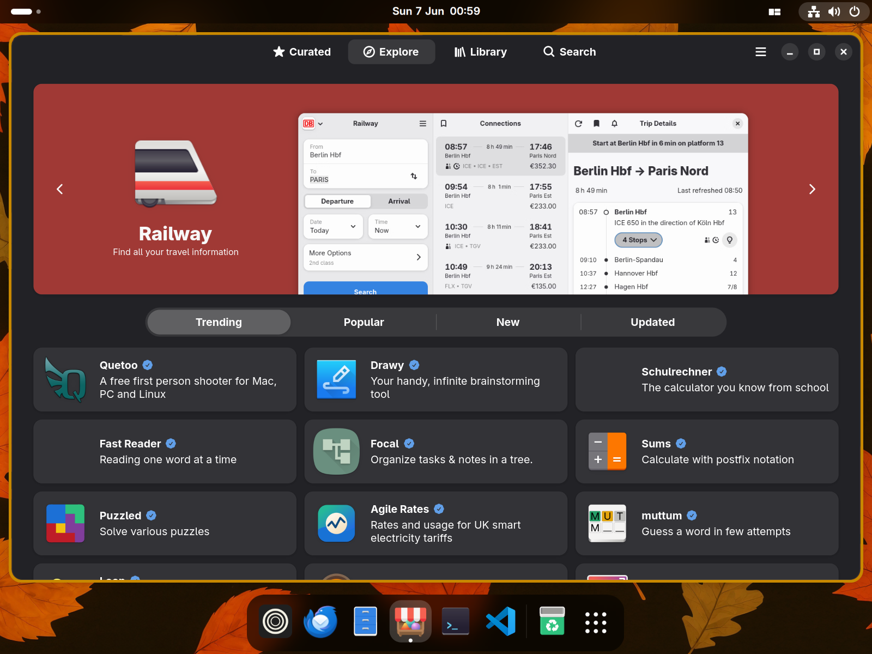Click verified badge next to Drawy
Screen dimensions: 872x654
point(414,365)
